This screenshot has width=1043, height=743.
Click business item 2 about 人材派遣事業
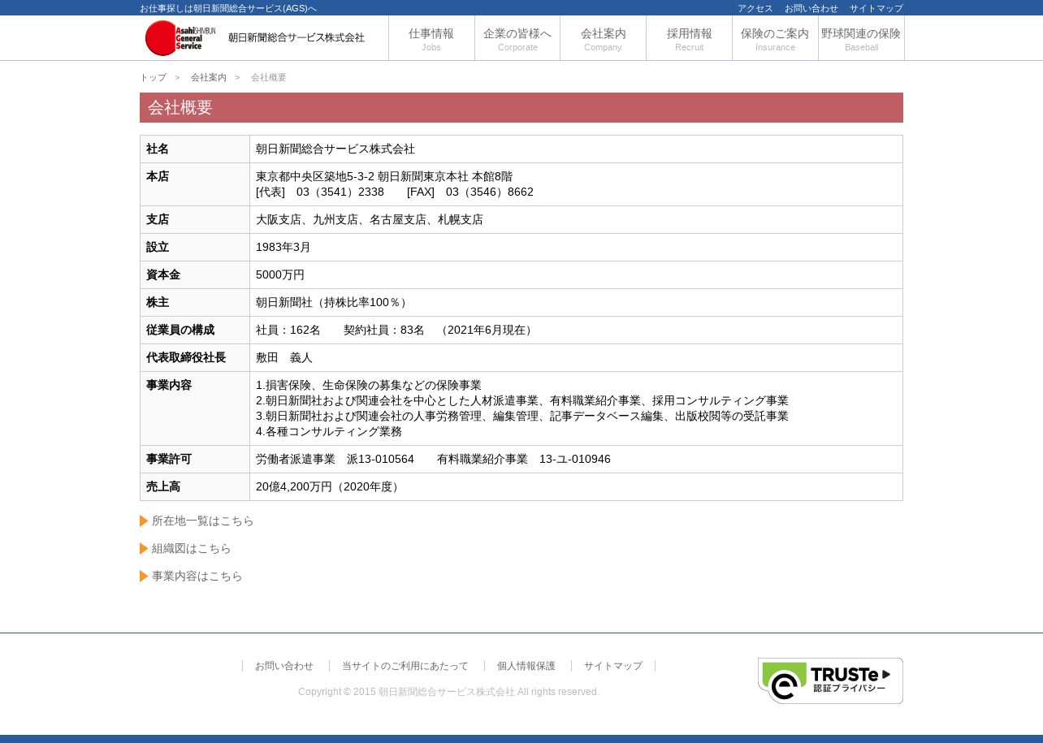pos(522,401)
